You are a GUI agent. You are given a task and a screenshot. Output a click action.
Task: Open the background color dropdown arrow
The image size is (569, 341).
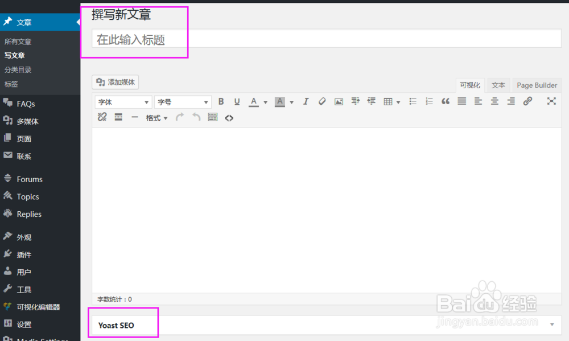point(291,102)
